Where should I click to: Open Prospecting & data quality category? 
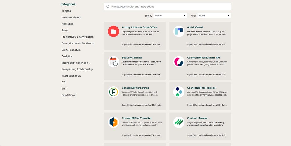click(x=77, y=69)
